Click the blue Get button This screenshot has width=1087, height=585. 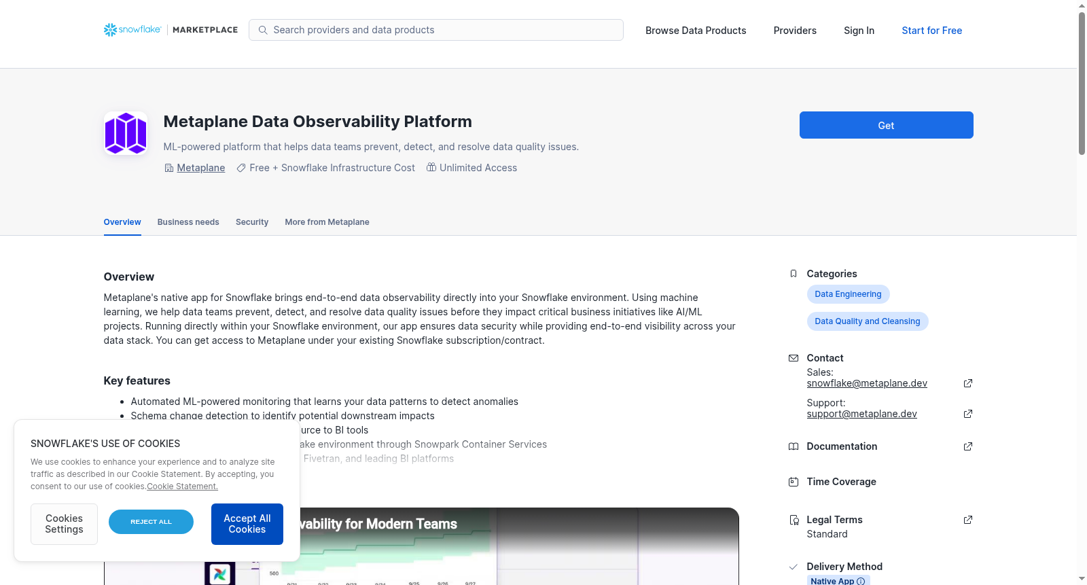pyautogui.click(x=887, y=125)
